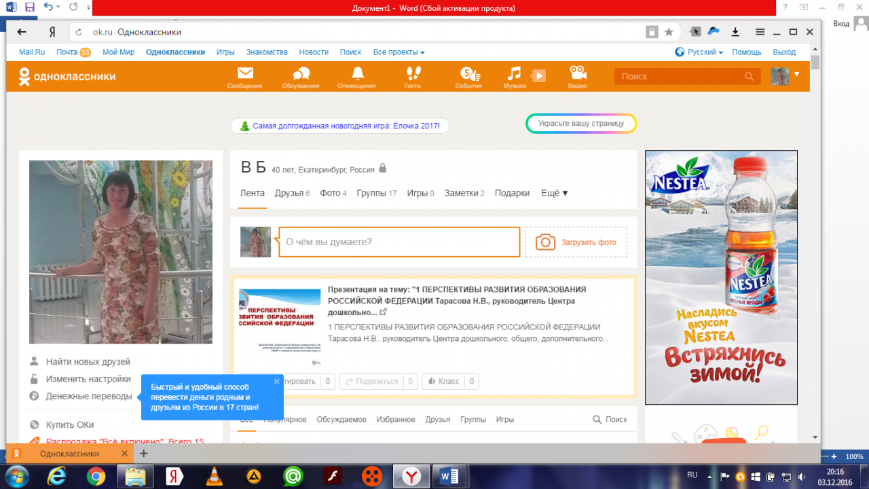869x489 pixels.
Task: Launch VLC from the taskbar
Action: (x=215, y=476)
